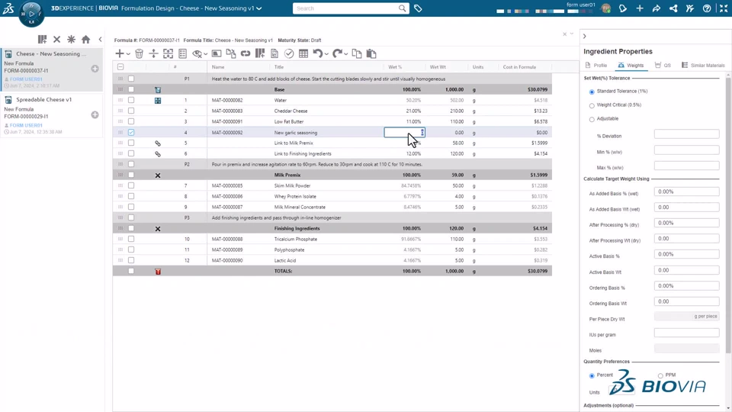This screenshot has height=412, width=732.
Task: Click the As Added Basis % (wet) field
Action: click(686, 192)
